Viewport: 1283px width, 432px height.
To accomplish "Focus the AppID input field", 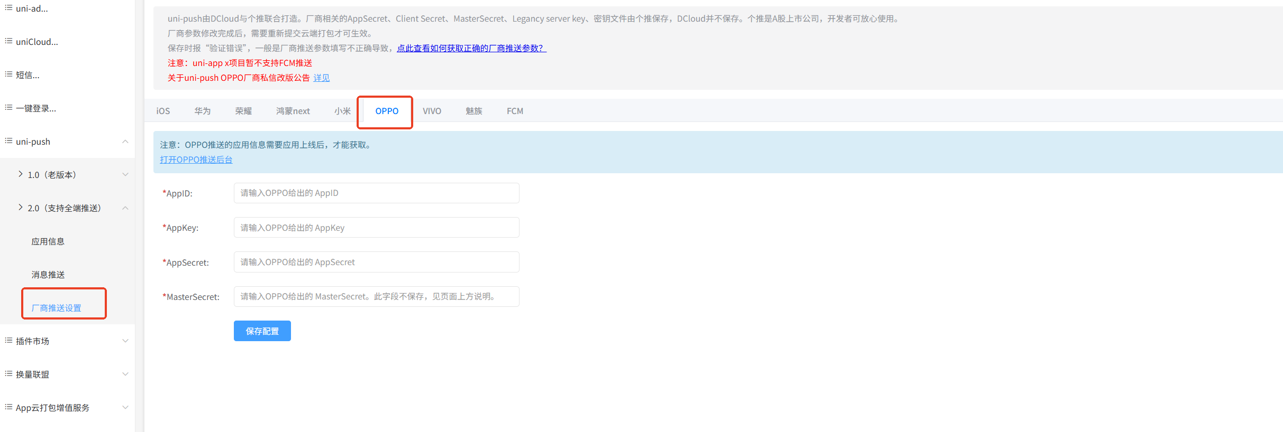I will pos(377,193).
